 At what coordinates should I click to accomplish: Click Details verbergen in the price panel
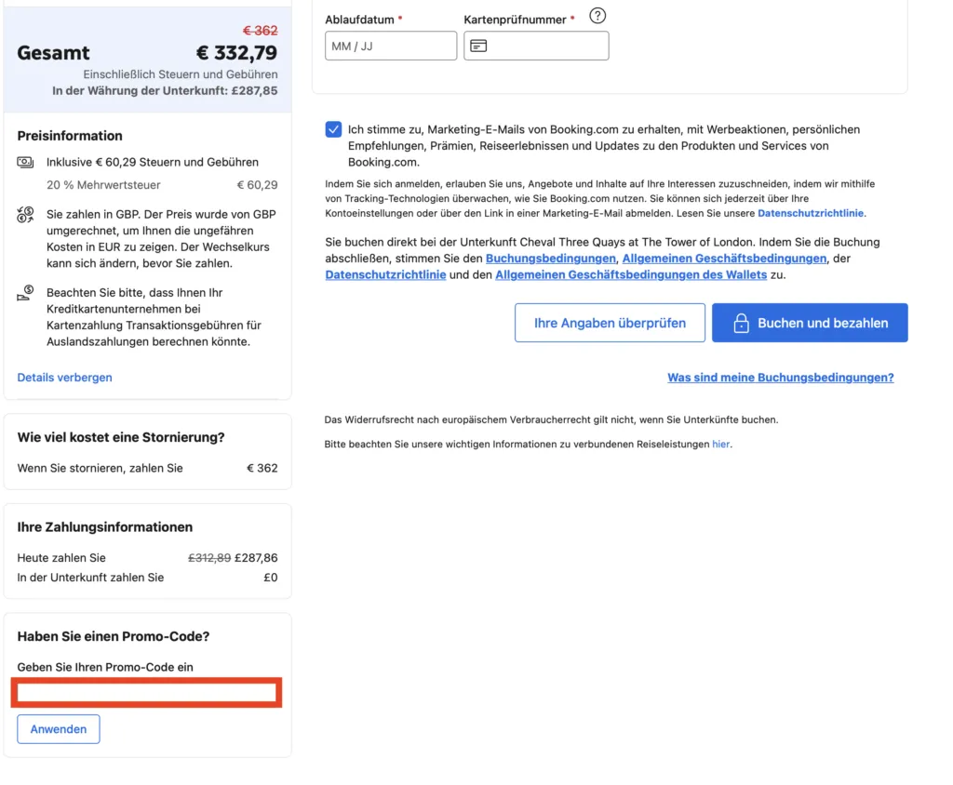(x=63, y=377)
